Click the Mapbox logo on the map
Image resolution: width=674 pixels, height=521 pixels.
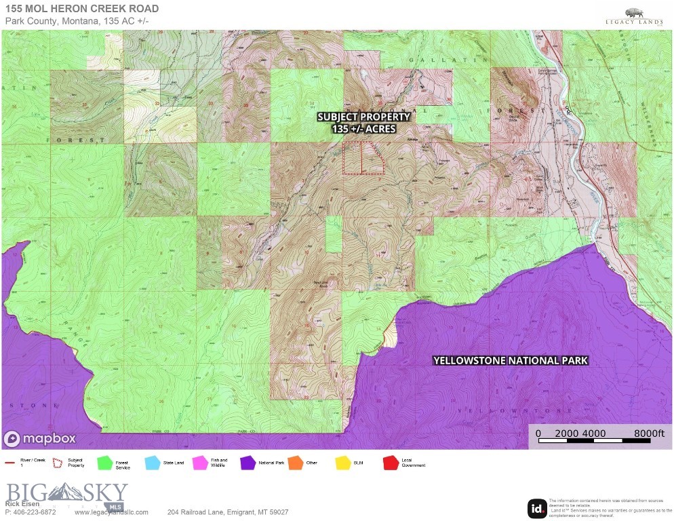pos(39,438)
